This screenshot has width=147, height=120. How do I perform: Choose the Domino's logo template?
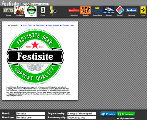(120, 11)
